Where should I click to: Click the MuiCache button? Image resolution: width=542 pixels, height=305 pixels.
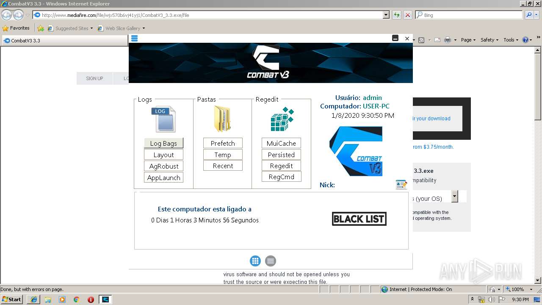[x=281, y=143]
